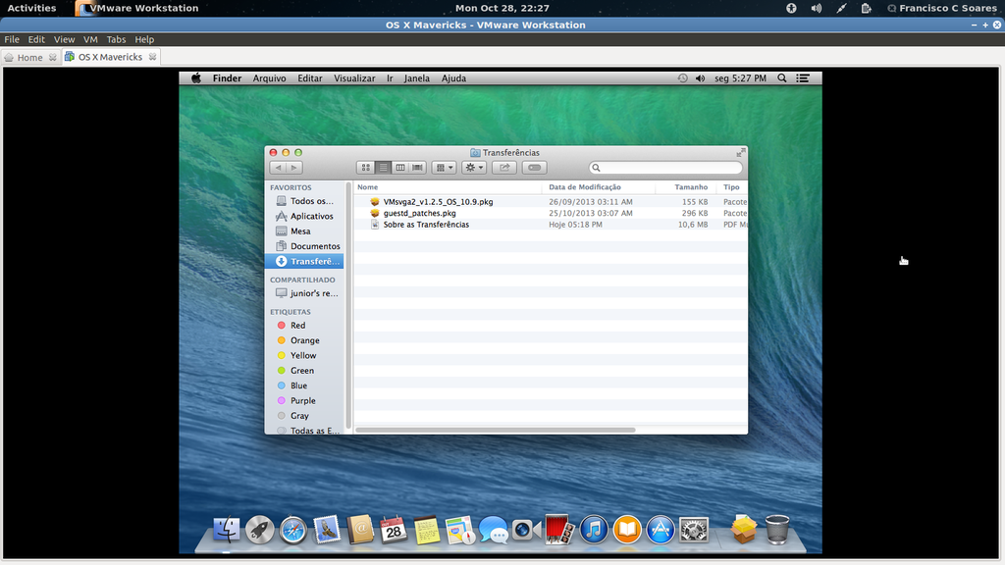The height and width of the screenshot is (565, 1005).
Task: Open Notification Center list icon
Action: pos(803,78)
